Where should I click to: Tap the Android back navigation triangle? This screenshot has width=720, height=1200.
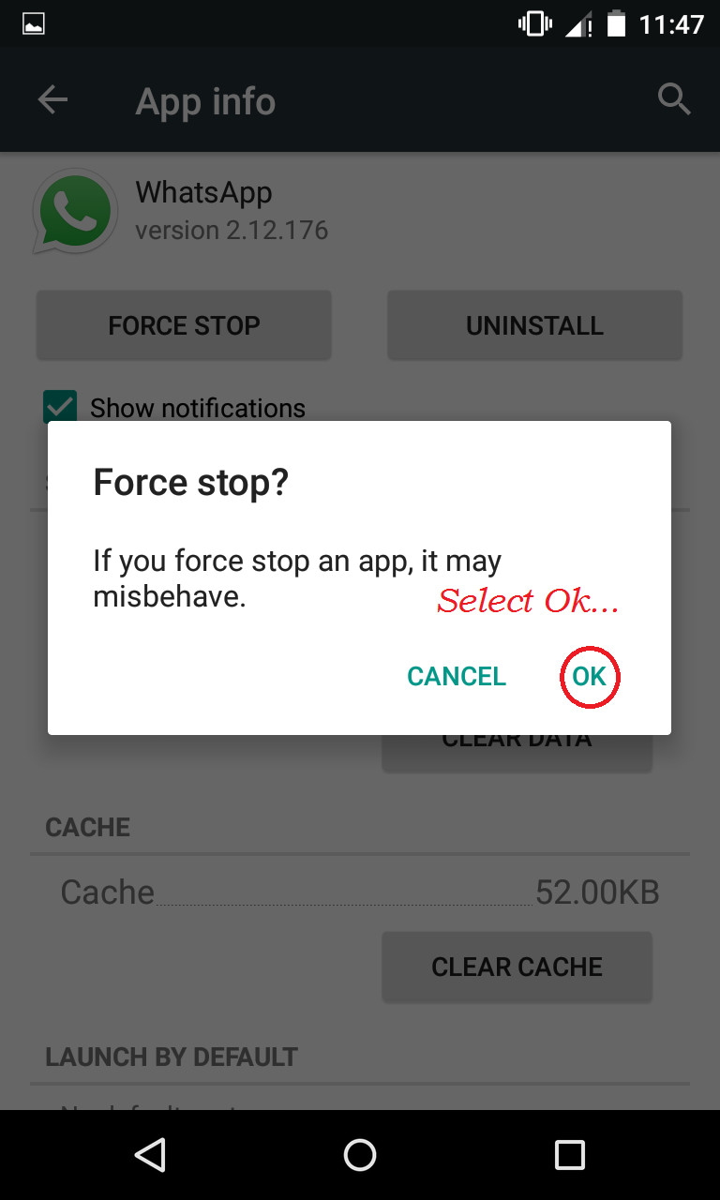[x=150, y=1155]
